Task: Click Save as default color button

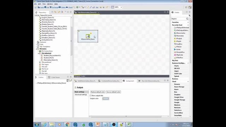Action: (x=113, y=92)
